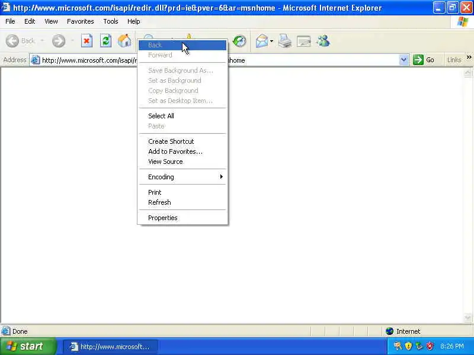This screenshot has height=355, width=474.
Task: Click the scroll up arrow
Action: coord(467,72)
